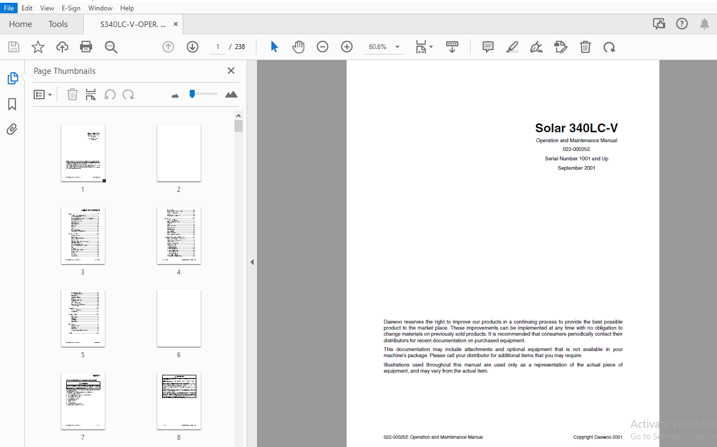The width and height of the screenshot is (717, 447).
Task: Select page 2 blank thumbnail
Action: pyautogui.click(x=179, y=153)
